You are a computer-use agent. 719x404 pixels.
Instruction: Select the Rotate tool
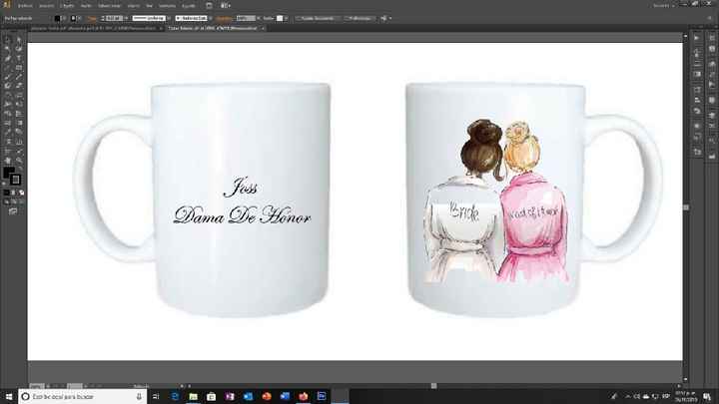tap(7, 95)
